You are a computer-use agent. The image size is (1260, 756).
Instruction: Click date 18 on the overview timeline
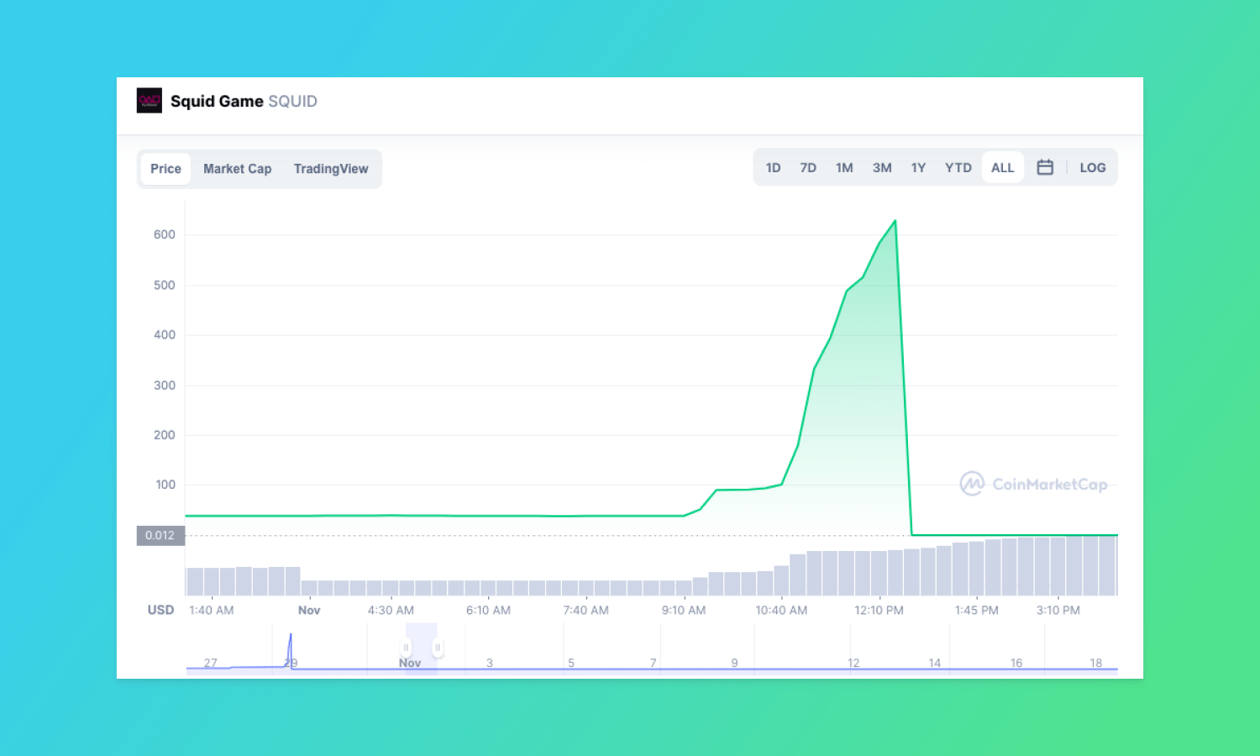tap(1095, 663)
